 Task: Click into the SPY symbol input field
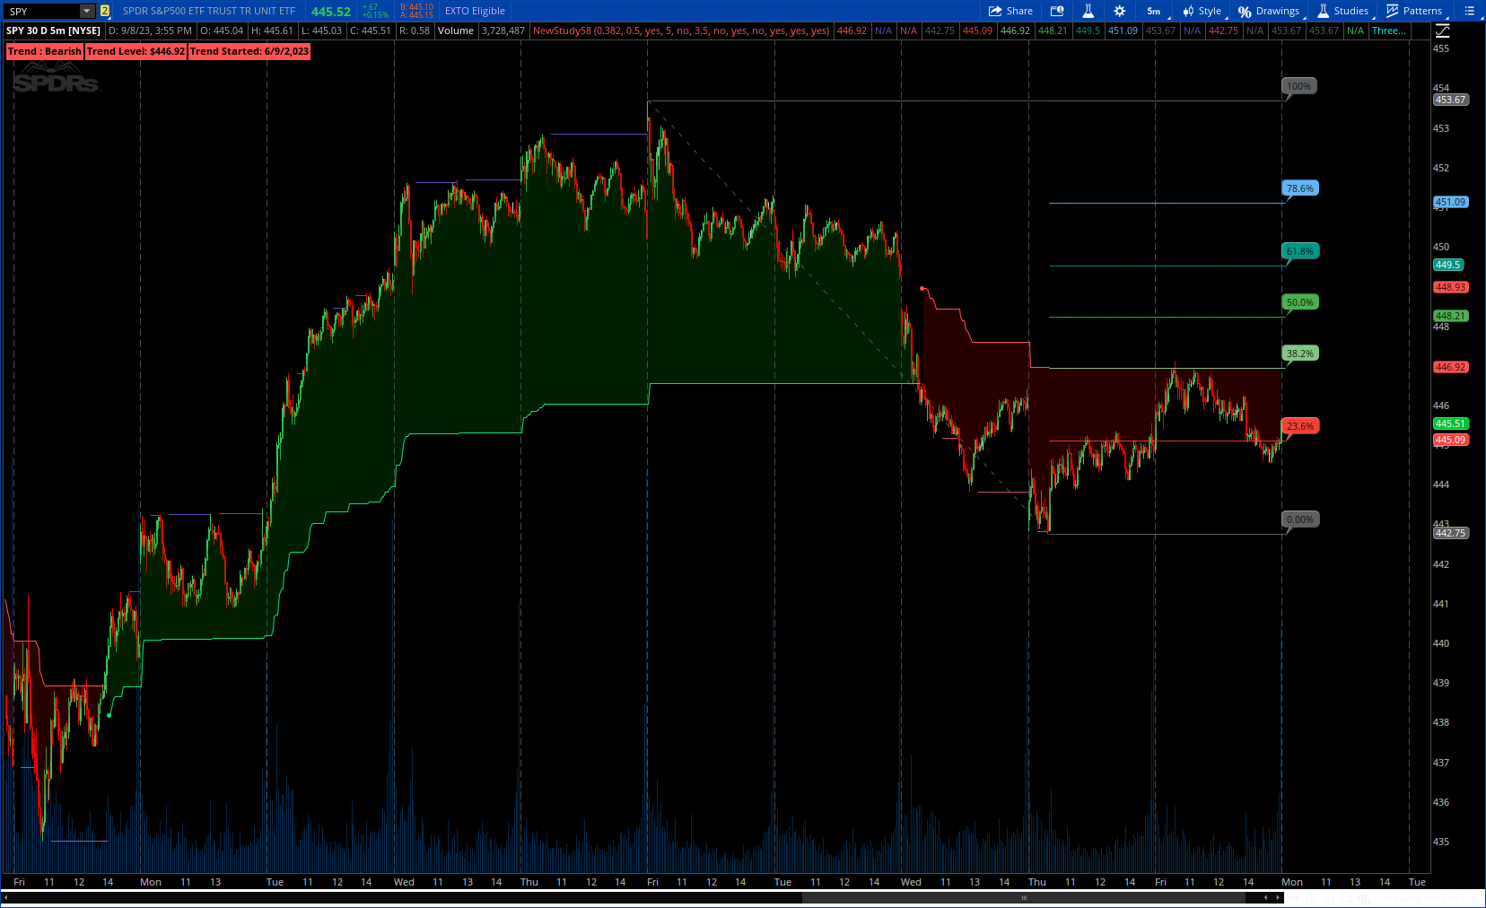[x=41, y=11]
